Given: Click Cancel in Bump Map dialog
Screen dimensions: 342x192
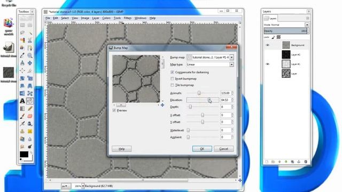Looking at the screenshot, I should (223, 149).
